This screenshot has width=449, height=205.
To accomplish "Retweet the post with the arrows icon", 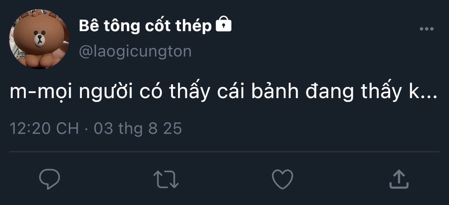I will tap(166, 179).
